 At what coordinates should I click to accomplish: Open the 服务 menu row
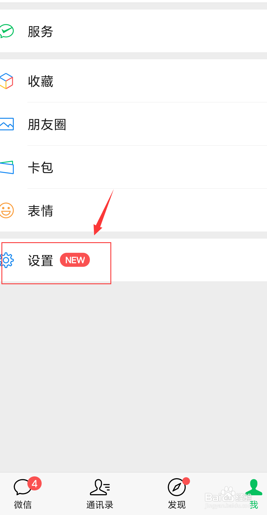[133, 31]
